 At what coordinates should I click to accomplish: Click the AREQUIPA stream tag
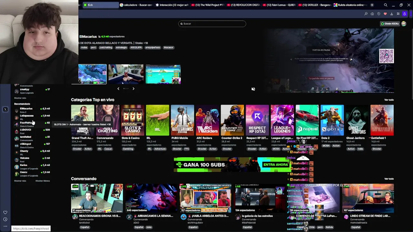pos(136,47)
